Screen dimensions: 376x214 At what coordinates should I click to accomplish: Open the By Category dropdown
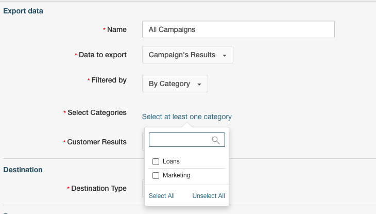[175, 84]
